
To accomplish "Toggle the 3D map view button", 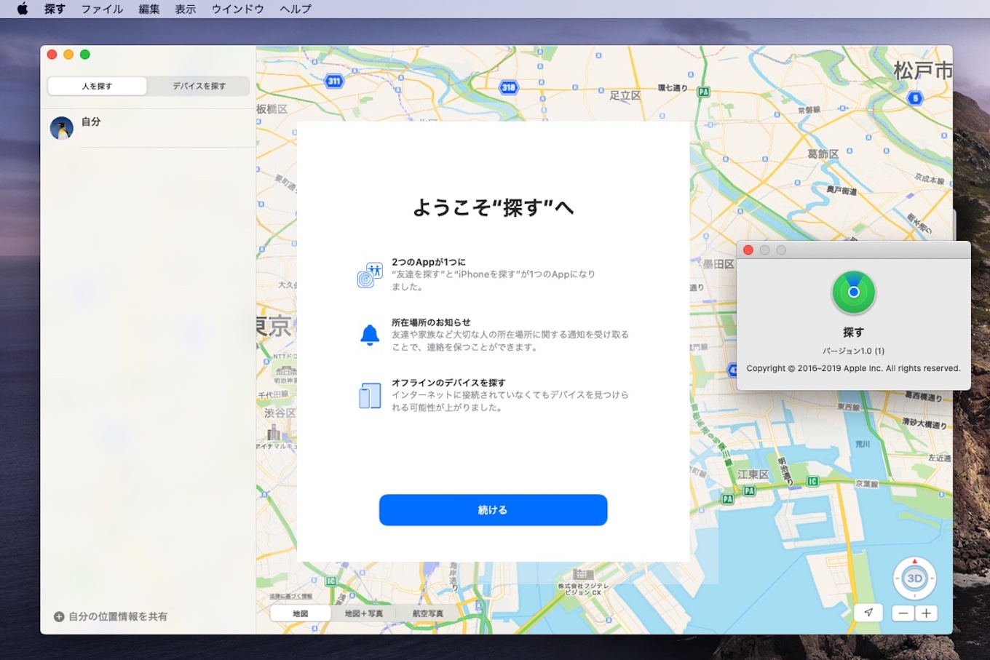I will tap(914, 579).
